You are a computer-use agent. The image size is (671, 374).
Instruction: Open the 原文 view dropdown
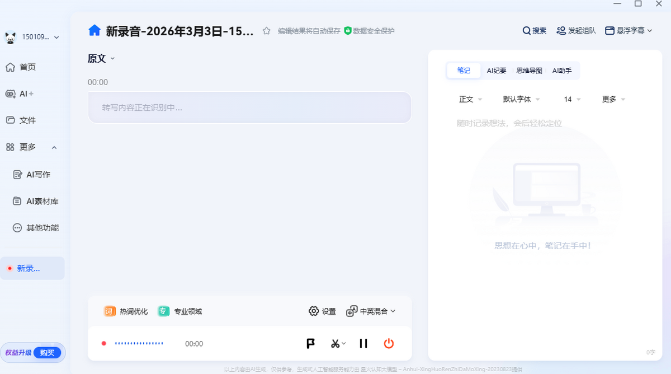click(x=101, y=58)
